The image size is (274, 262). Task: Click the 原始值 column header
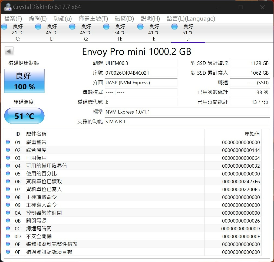(252, 134)
